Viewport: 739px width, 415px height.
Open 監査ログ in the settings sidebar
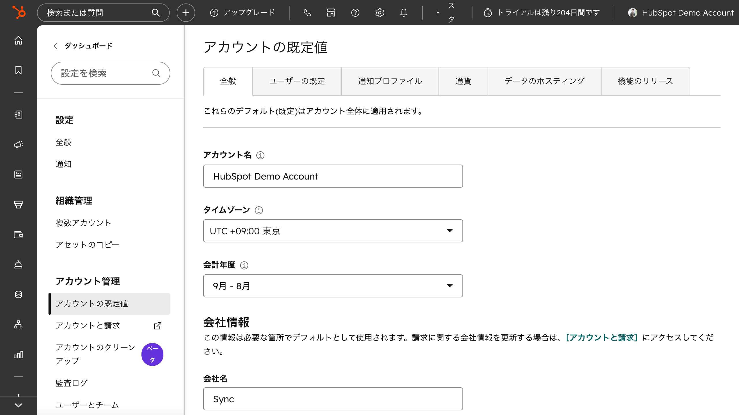click(x=72, y=383)
